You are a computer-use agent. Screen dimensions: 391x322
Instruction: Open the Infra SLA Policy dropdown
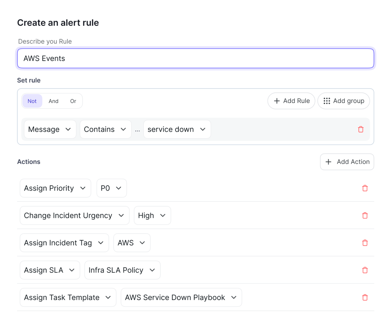[122, 270]
